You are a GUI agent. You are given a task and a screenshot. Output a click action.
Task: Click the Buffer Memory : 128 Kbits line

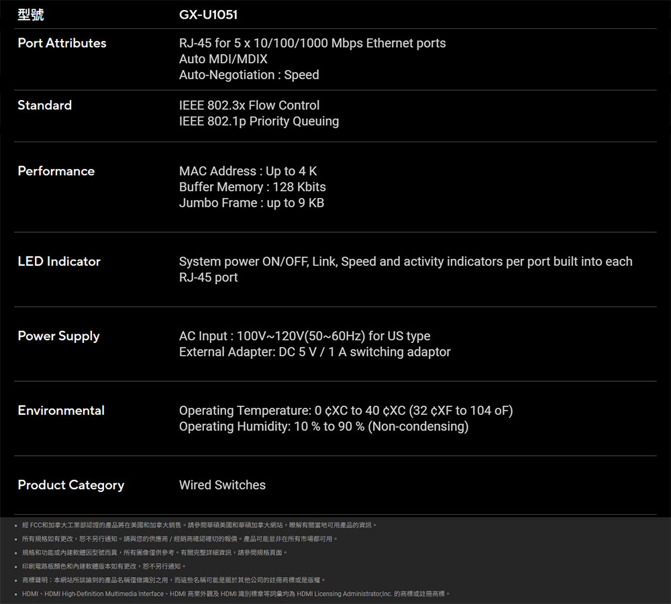(x=252, y=187)
